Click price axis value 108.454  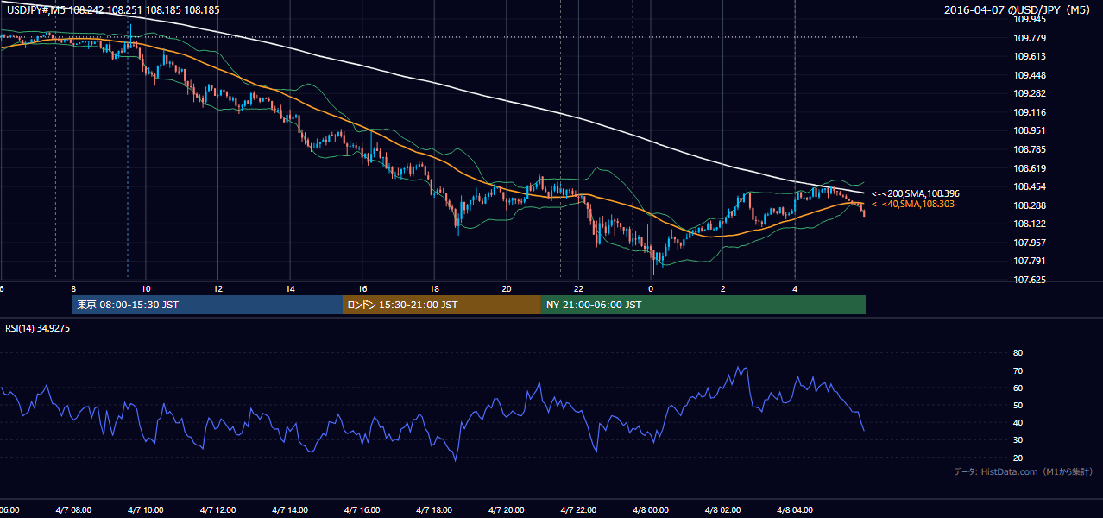tap(1030, 186)
